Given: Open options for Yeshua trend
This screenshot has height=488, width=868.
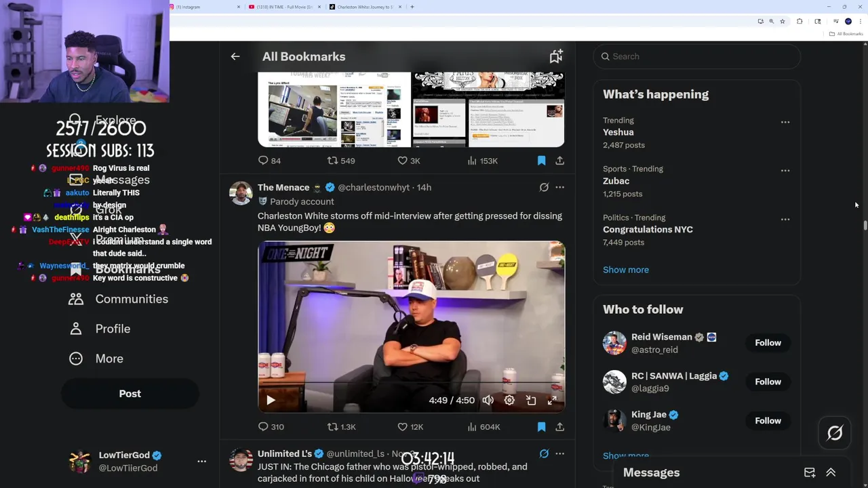Looking at the screenshot, I should [785, 122].
